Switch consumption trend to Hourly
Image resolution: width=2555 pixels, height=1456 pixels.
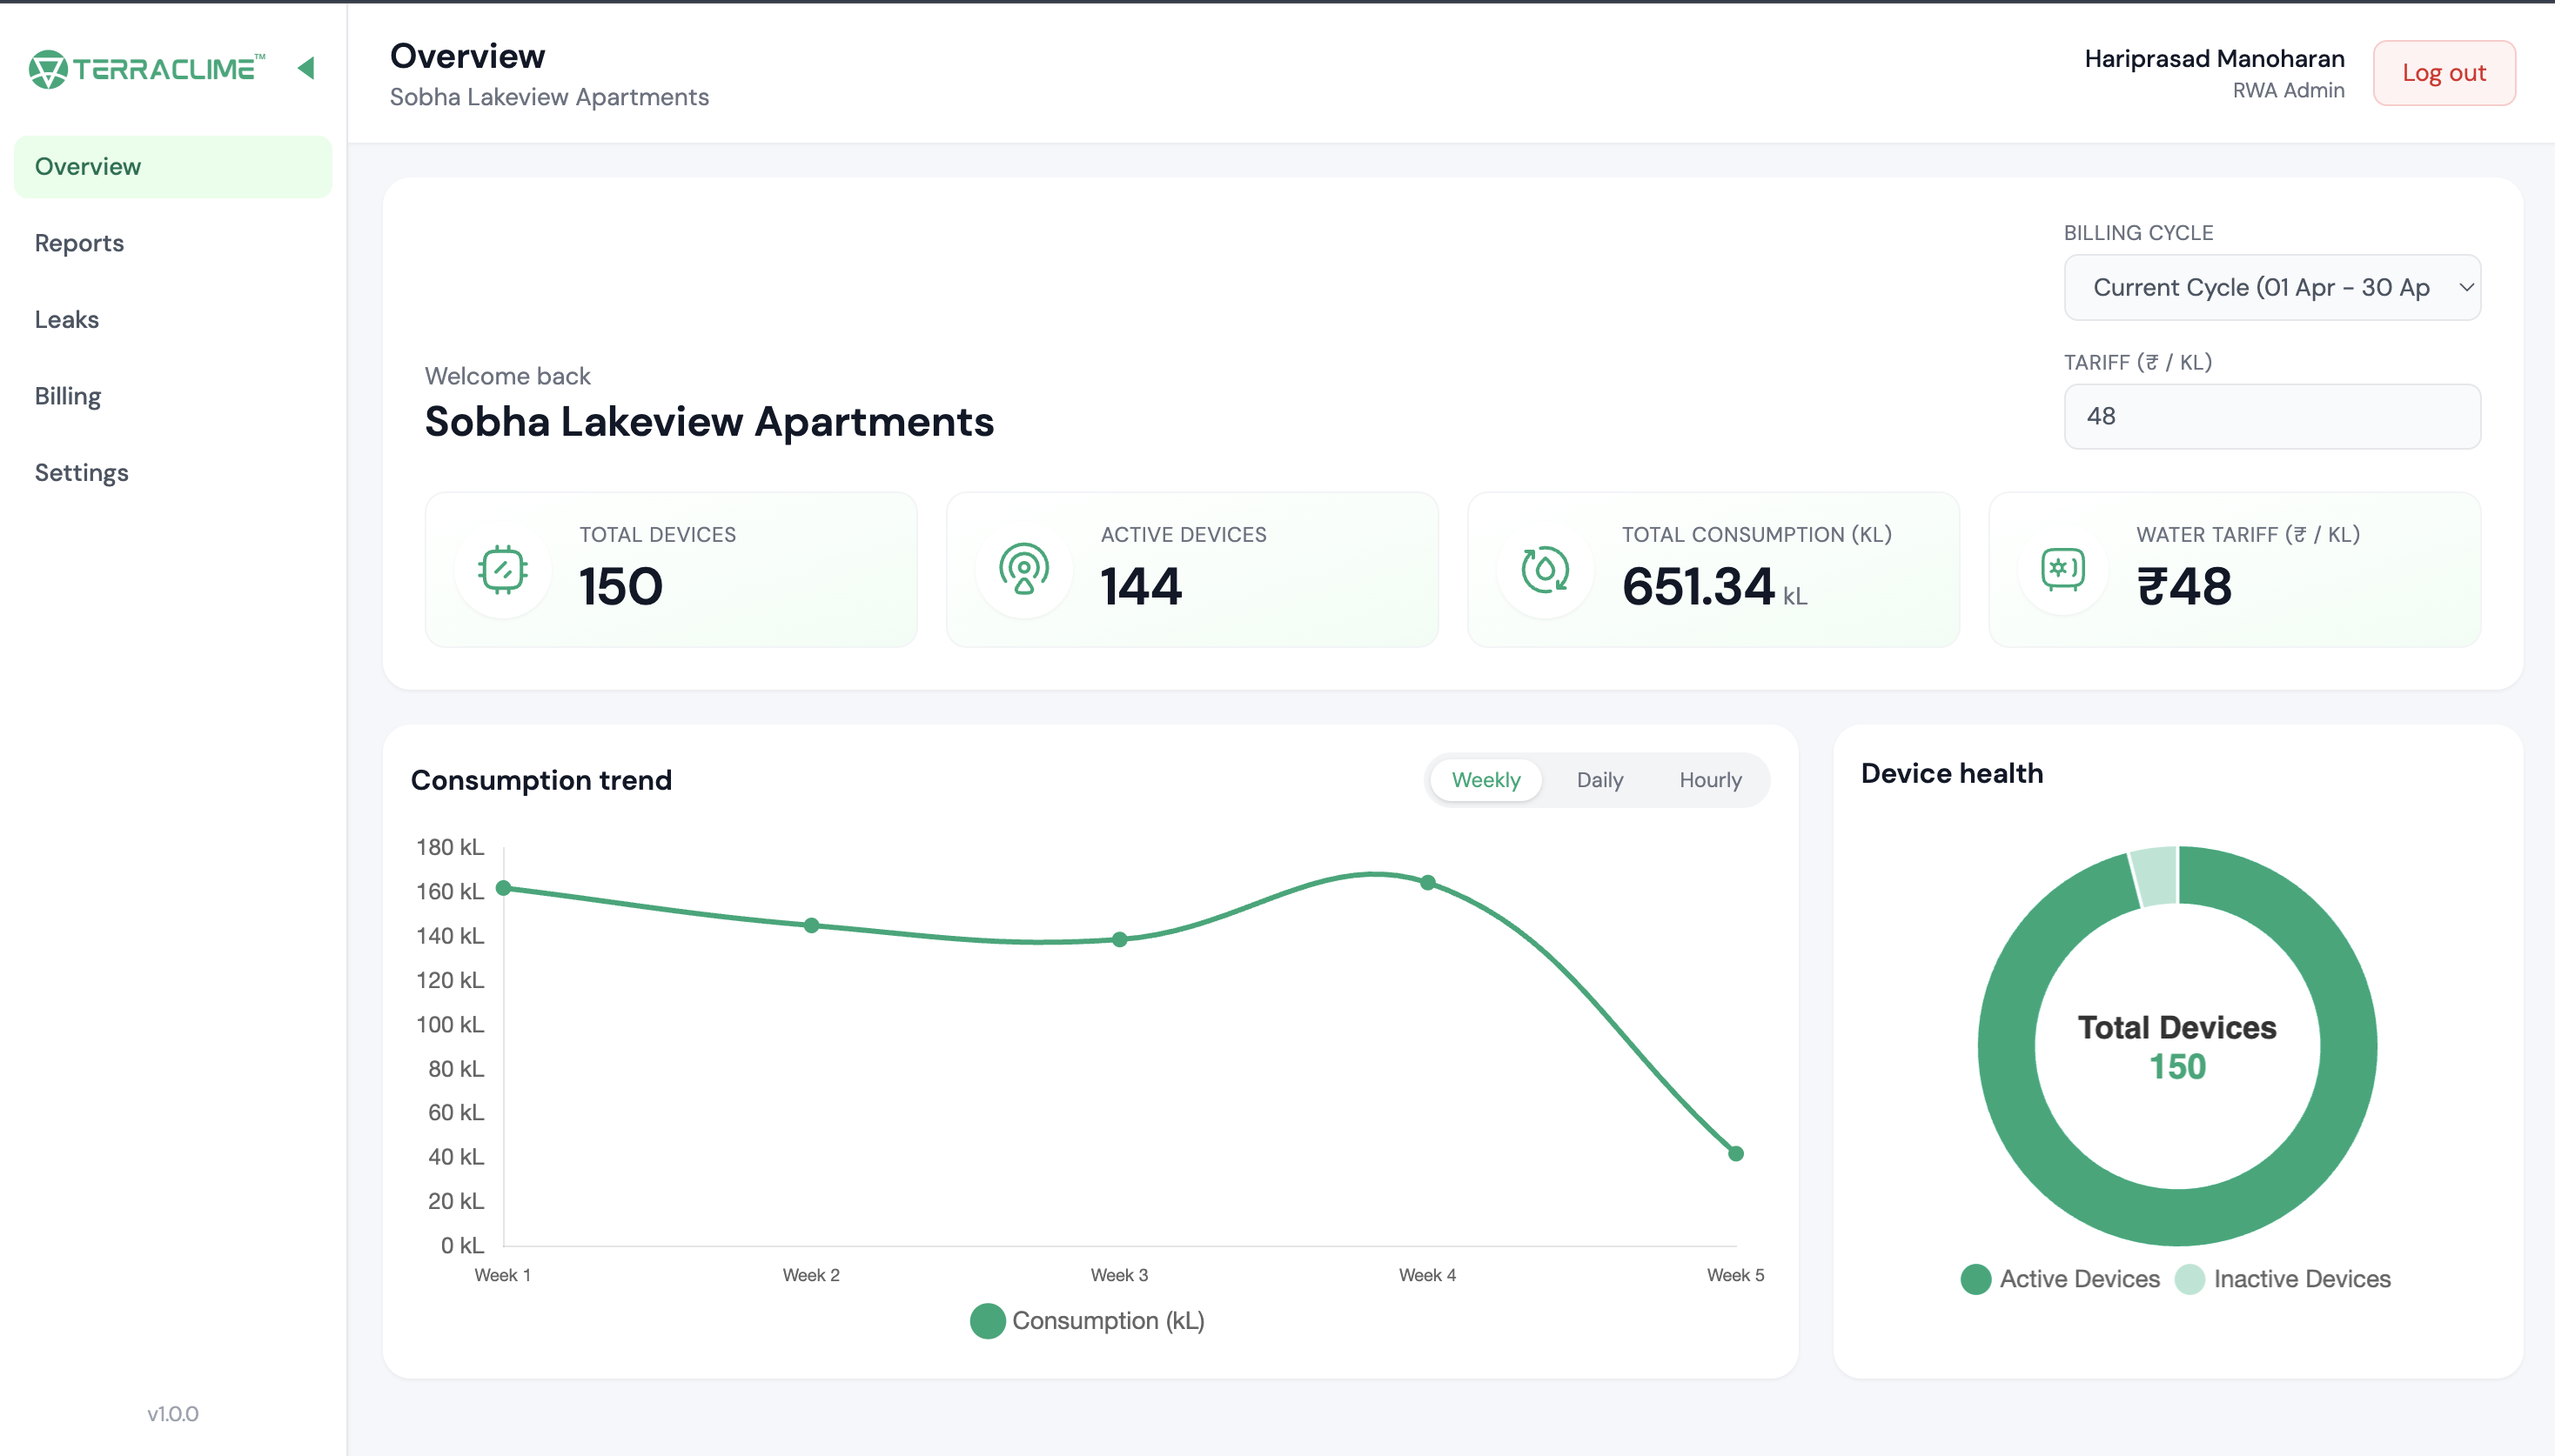coord(1710,780)
